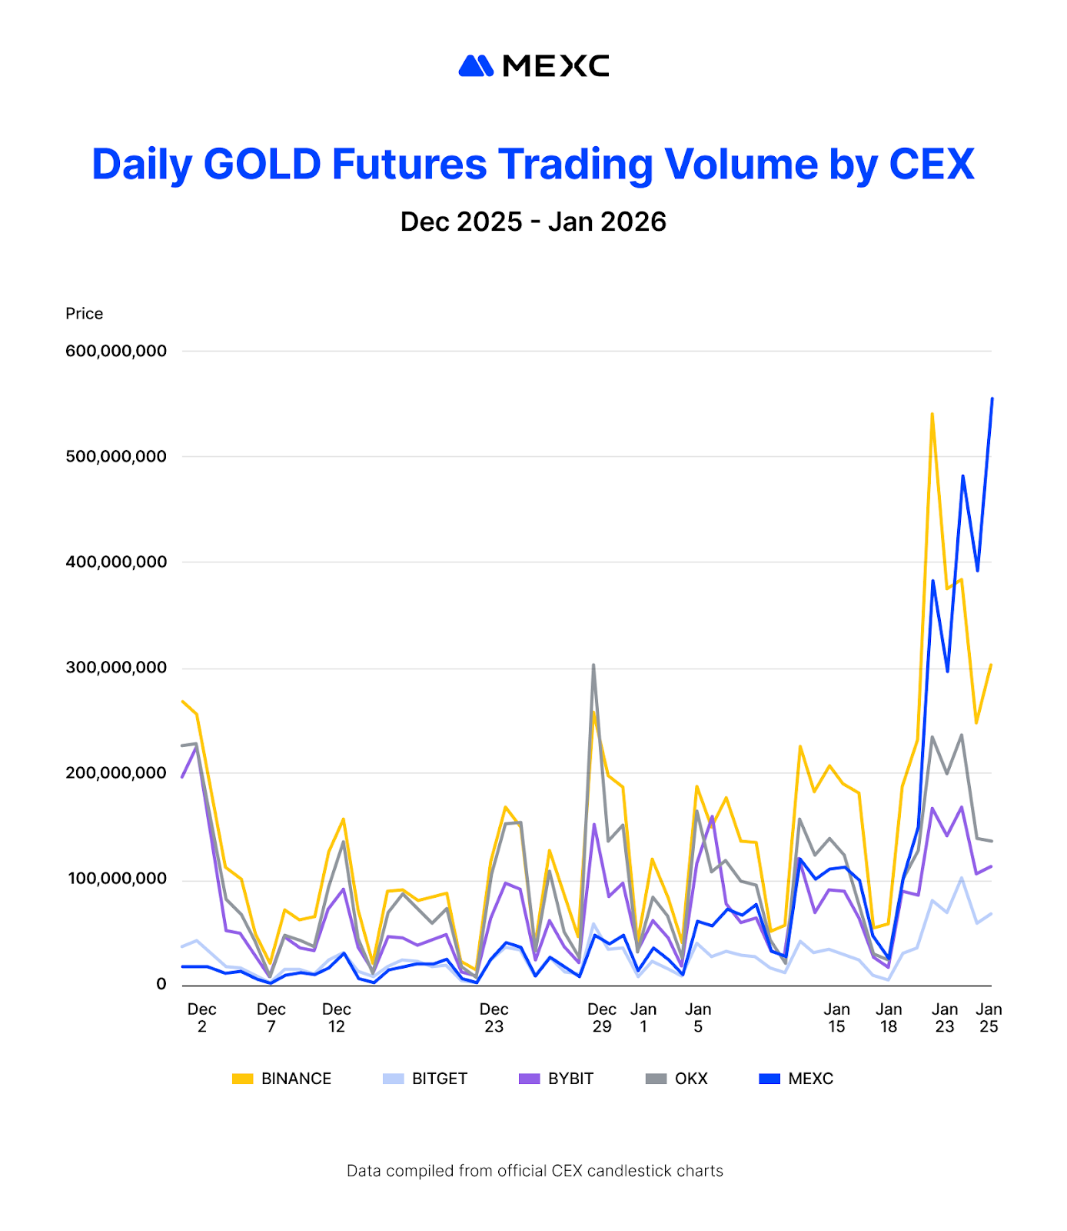Select the OKX legend label
Image resolution: width=1067 pixels, height=1231 pixels.
691,1079
